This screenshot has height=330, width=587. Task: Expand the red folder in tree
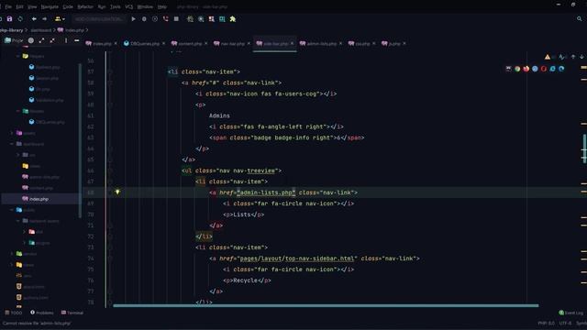(x=25, y=232)
